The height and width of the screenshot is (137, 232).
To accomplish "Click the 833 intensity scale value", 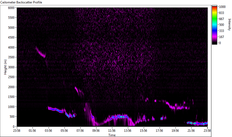I will pyautogui.click(x=221, y=13).
